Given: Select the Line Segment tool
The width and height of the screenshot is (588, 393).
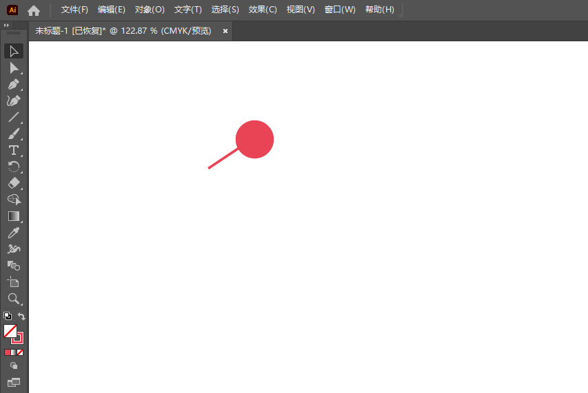Looking at the screenshot, I should pos(14,117).
